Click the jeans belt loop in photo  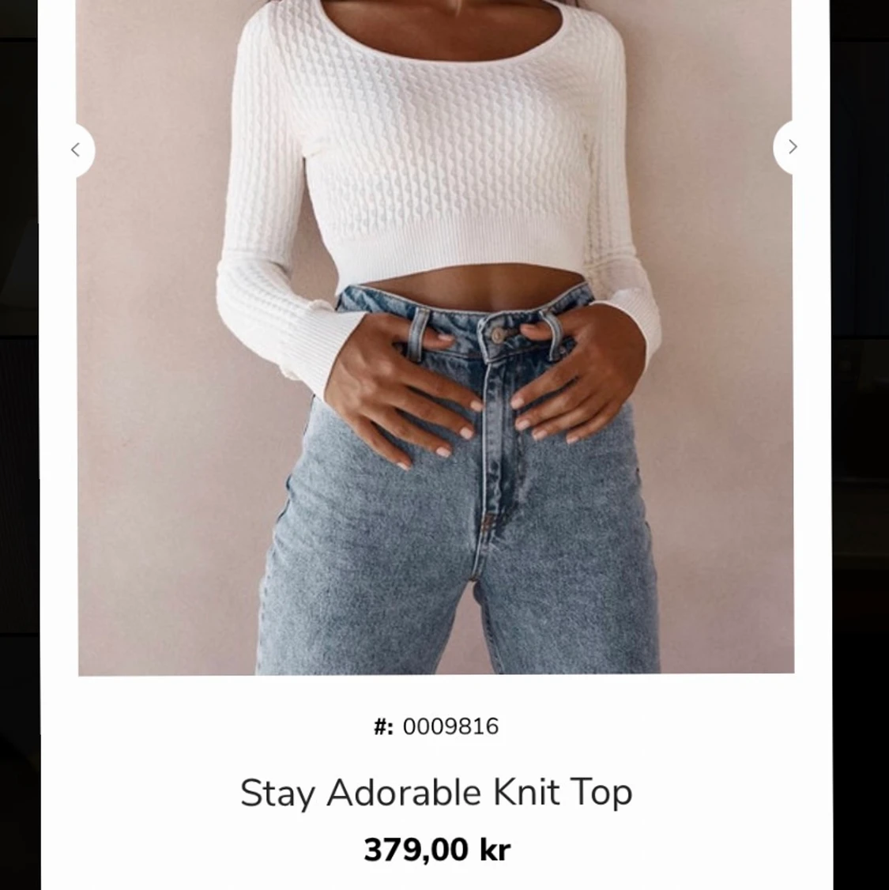pyautogui.click(x=418, y=335)
